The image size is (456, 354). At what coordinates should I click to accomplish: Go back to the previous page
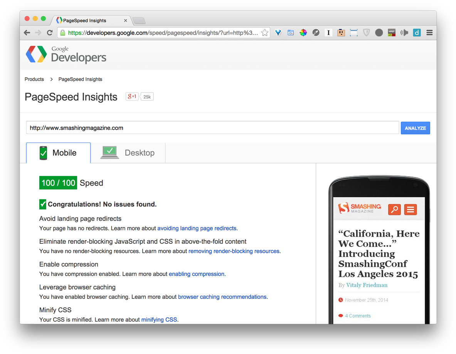click(27, 33)
